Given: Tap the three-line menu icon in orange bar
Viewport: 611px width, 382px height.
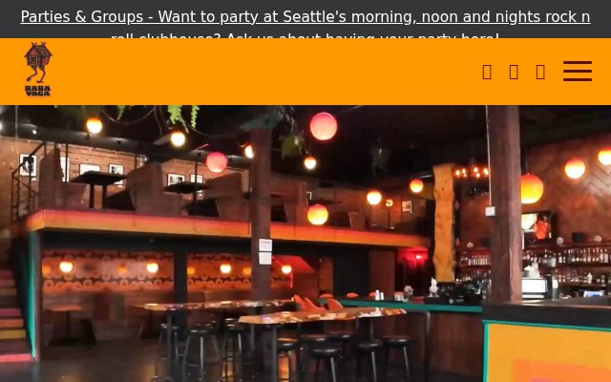Looking at the screenshot, I should 577,72.
